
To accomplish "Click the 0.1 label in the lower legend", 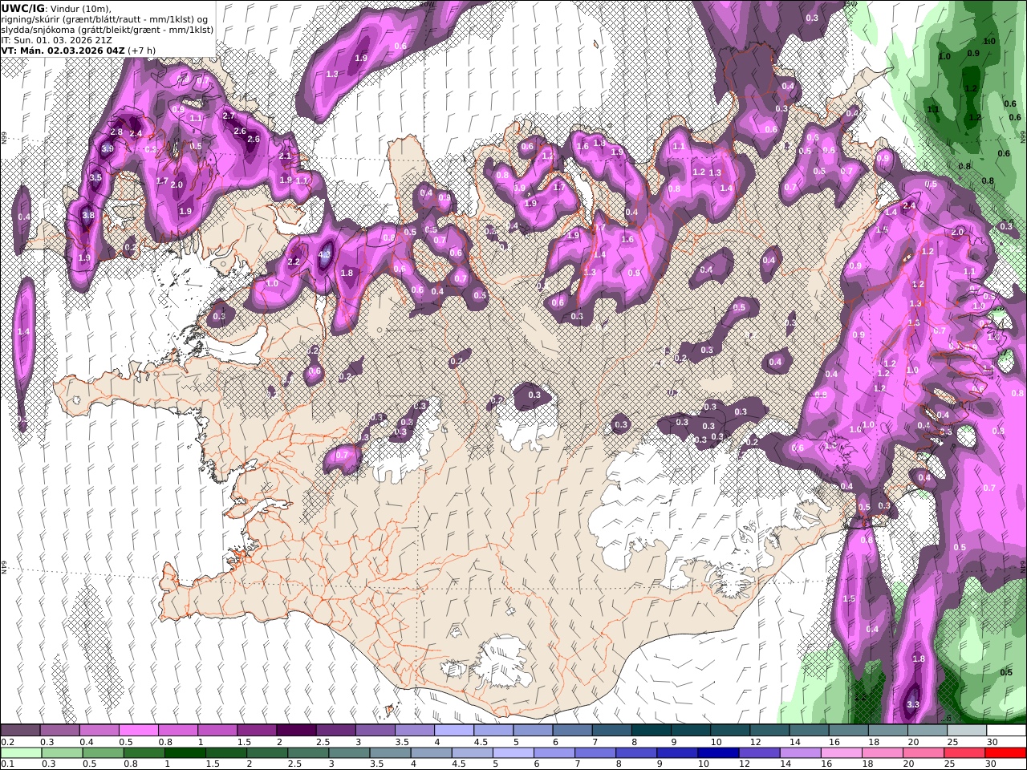I will 7,764.
